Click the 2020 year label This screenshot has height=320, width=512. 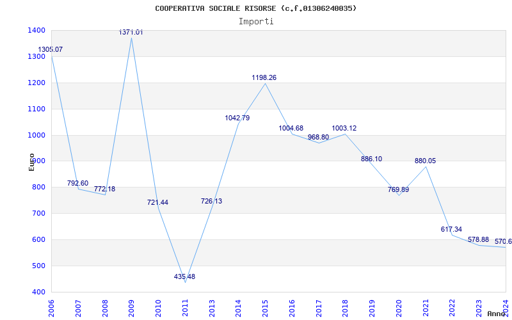(x=399, y=308)
